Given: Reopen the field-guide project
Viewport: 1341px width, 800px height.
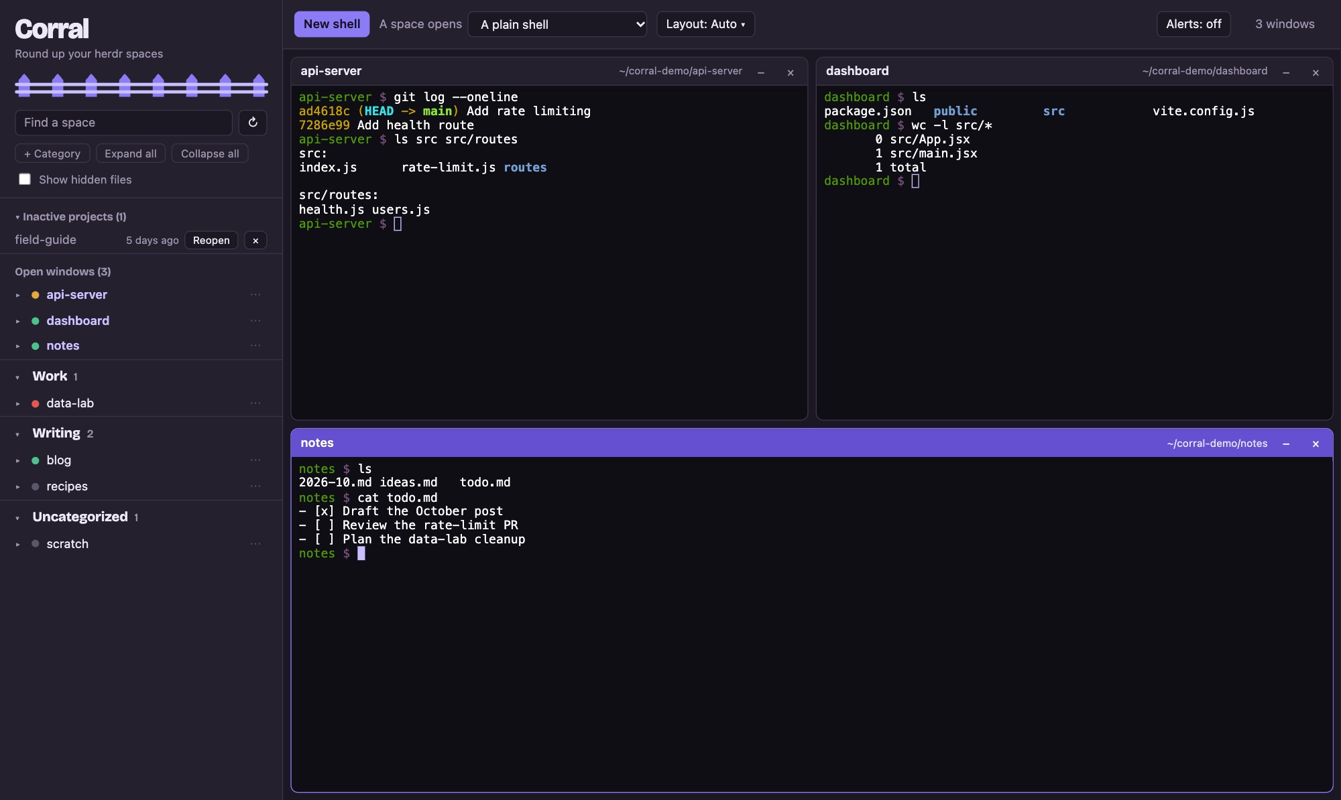Looking at the screenshot, I should (x=211, y=241).
